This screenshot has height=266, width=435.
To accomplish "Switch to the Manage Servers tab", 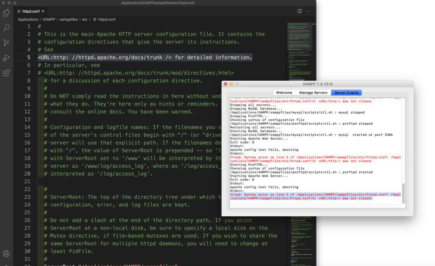I will click(313, 92).
